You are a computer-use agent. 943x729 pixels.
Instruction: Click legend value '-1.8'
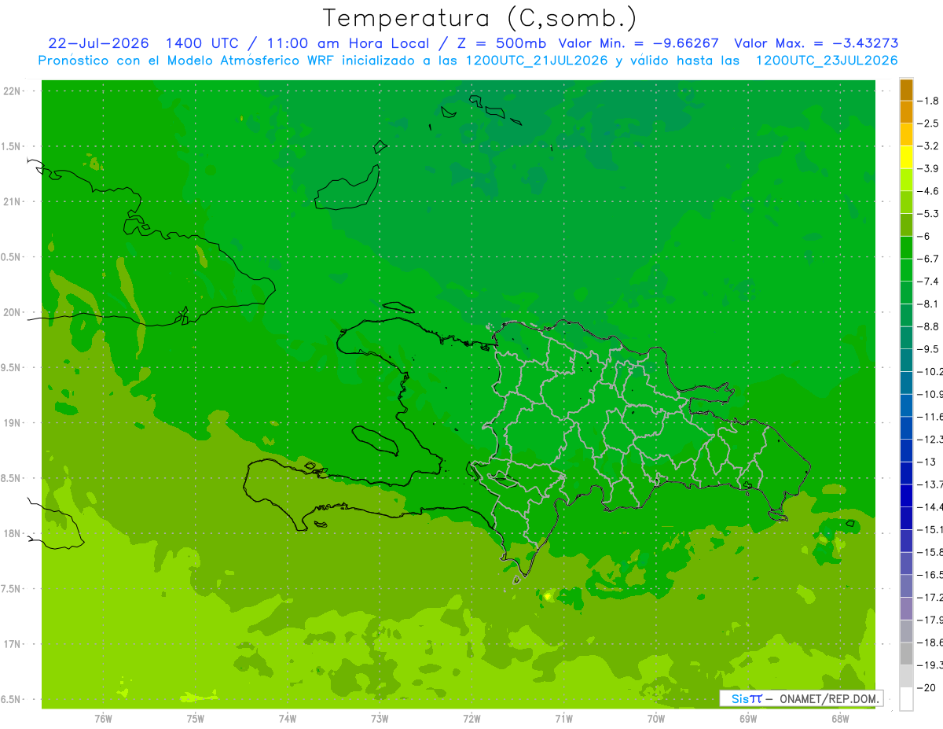pos(929,101)
